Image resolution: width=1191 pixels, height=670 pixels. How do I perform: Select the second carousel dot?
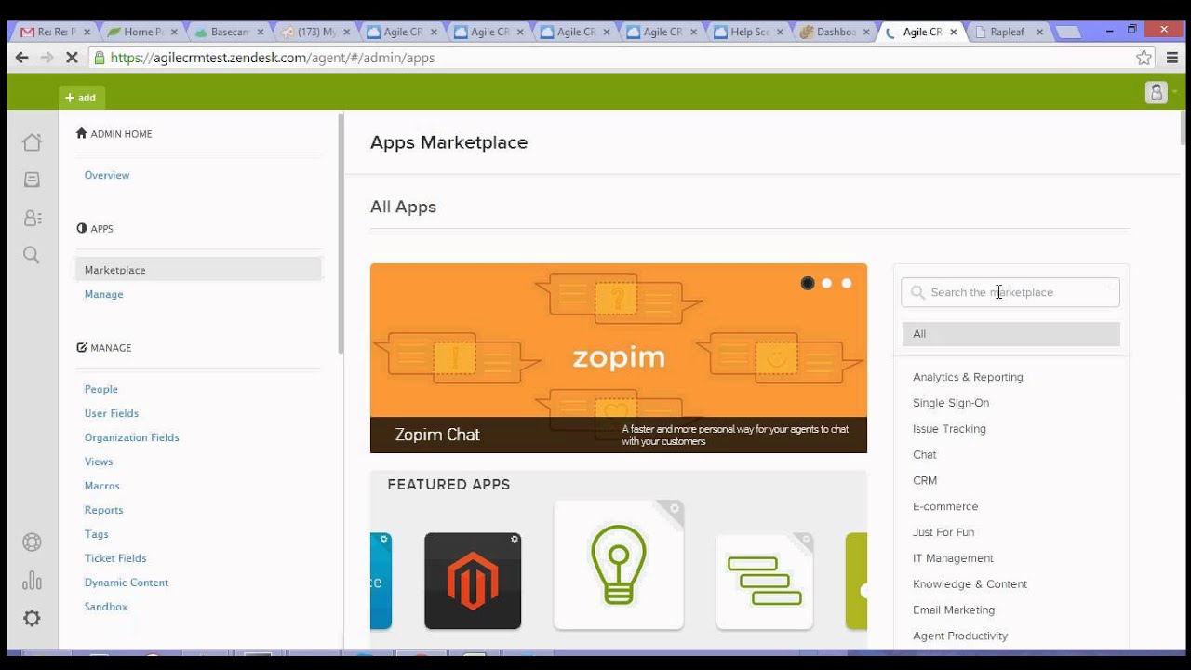coord(827,283)
